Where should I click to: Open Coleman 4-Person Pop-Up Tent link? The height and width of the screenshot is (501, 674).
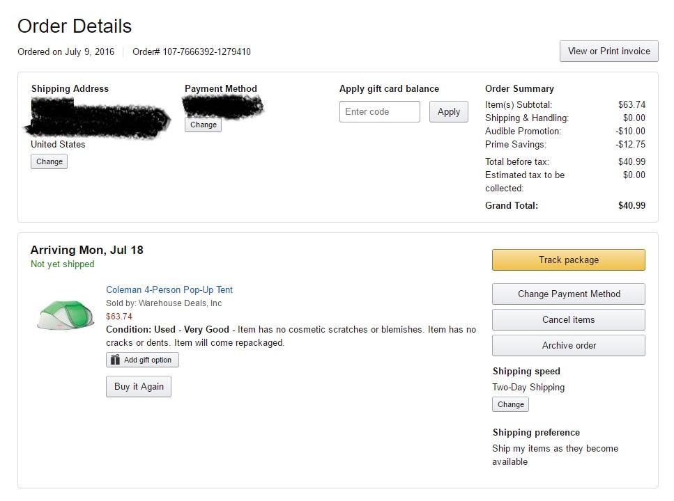pos(169,289)
